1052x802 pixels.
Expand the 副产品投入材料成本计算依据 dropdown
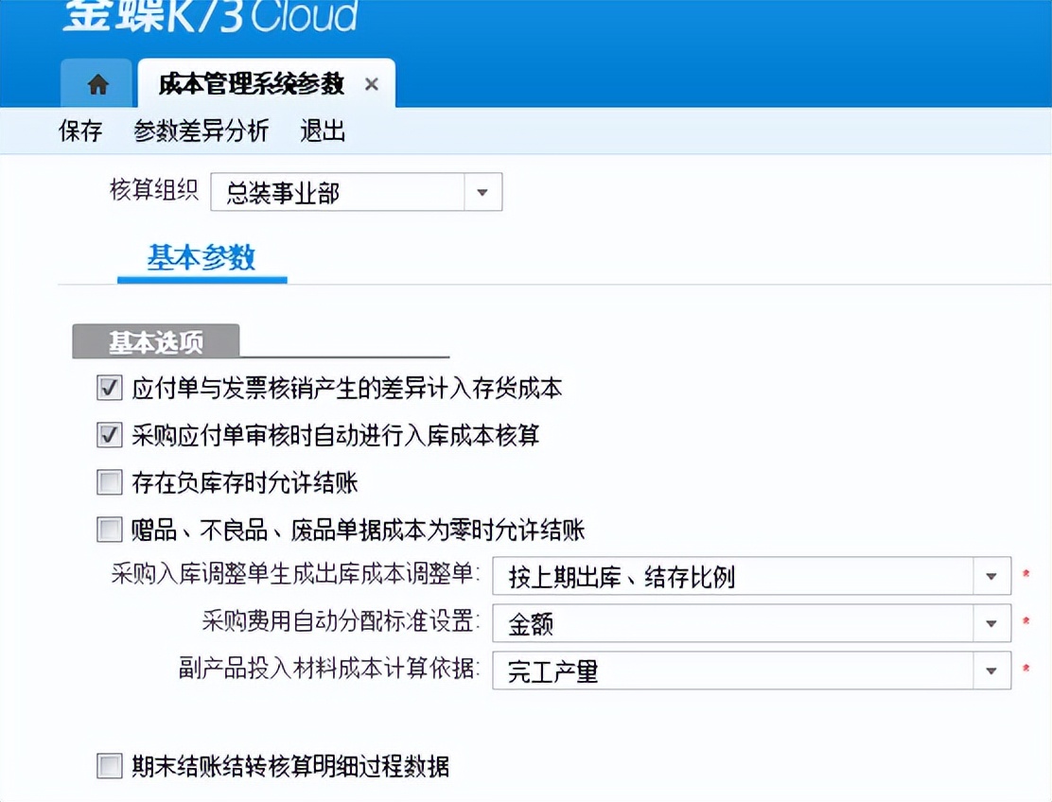coord(991,671)
